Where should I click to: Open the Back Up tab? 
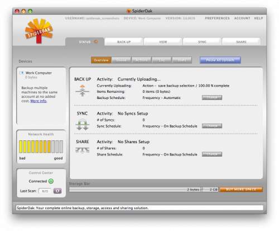124,42
